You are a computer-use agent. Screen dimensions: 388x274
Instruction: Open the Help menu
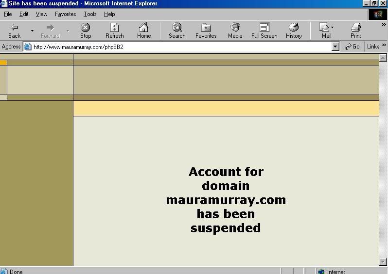(109, 14)
